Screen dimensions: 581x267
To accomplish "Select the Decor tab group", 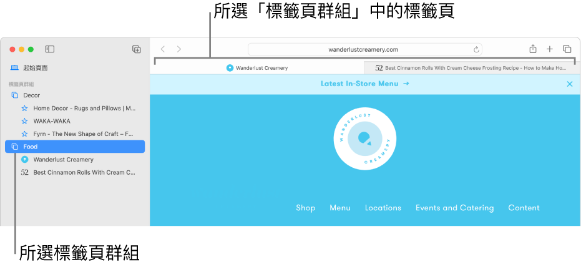I will click(x=74, y=95).
